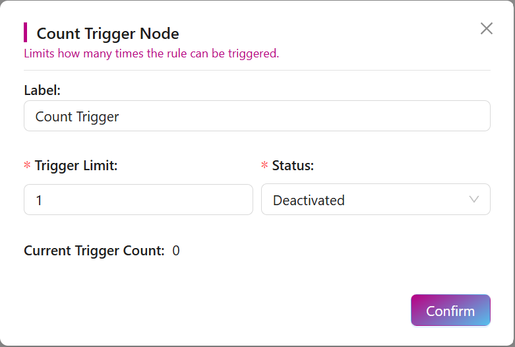Click the "Trigger Limit:" caption
This screenshot has height=347, width=515.
click(x=76, y=166)
